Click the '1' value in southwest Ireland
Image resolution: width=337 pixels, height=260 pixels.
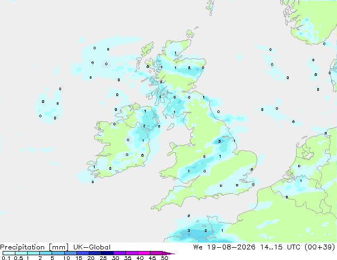(94, 167)
